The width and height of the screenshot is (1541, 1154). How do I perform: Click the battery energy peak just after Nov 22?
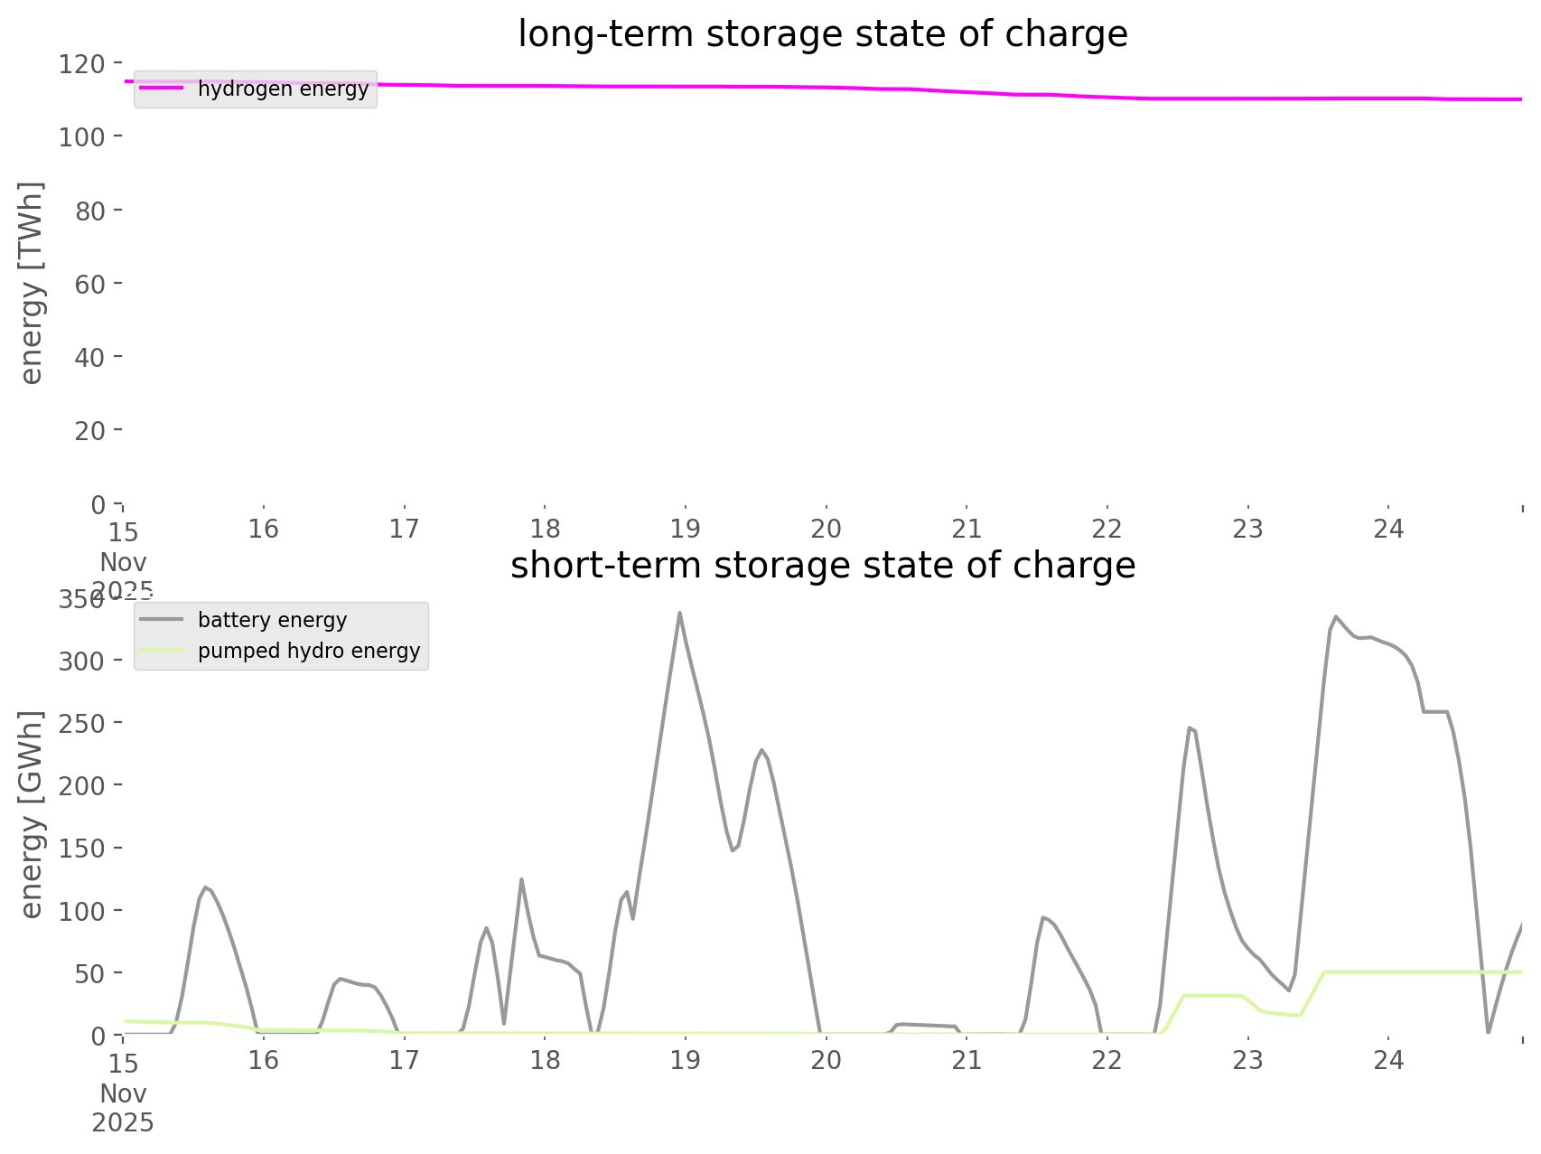click(x=1191, y=727)
